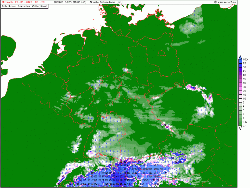Click the 0.1 value on the legend scale
This screenshot has width=250, height=188.
coord(245,126)
